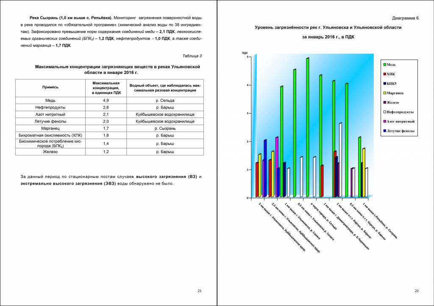This screenshot has height=306, width=434.
Task: Select the 'Марганец' table cell
Action: pos(50,128)
